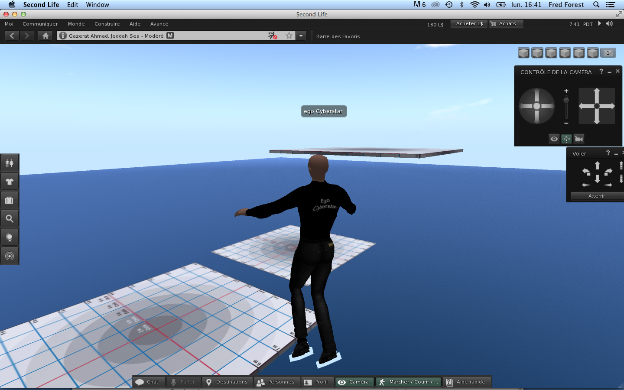The height and width of the screenshot is (390, 624).
Task: Open the Profil toolbar button
Action: (x=317, y=382)
